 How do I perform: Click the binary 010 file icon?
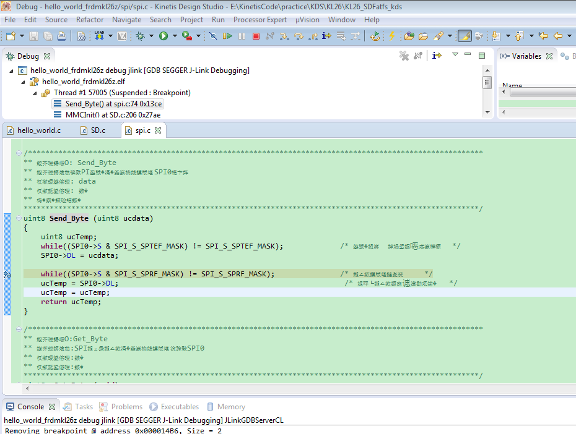82,36
